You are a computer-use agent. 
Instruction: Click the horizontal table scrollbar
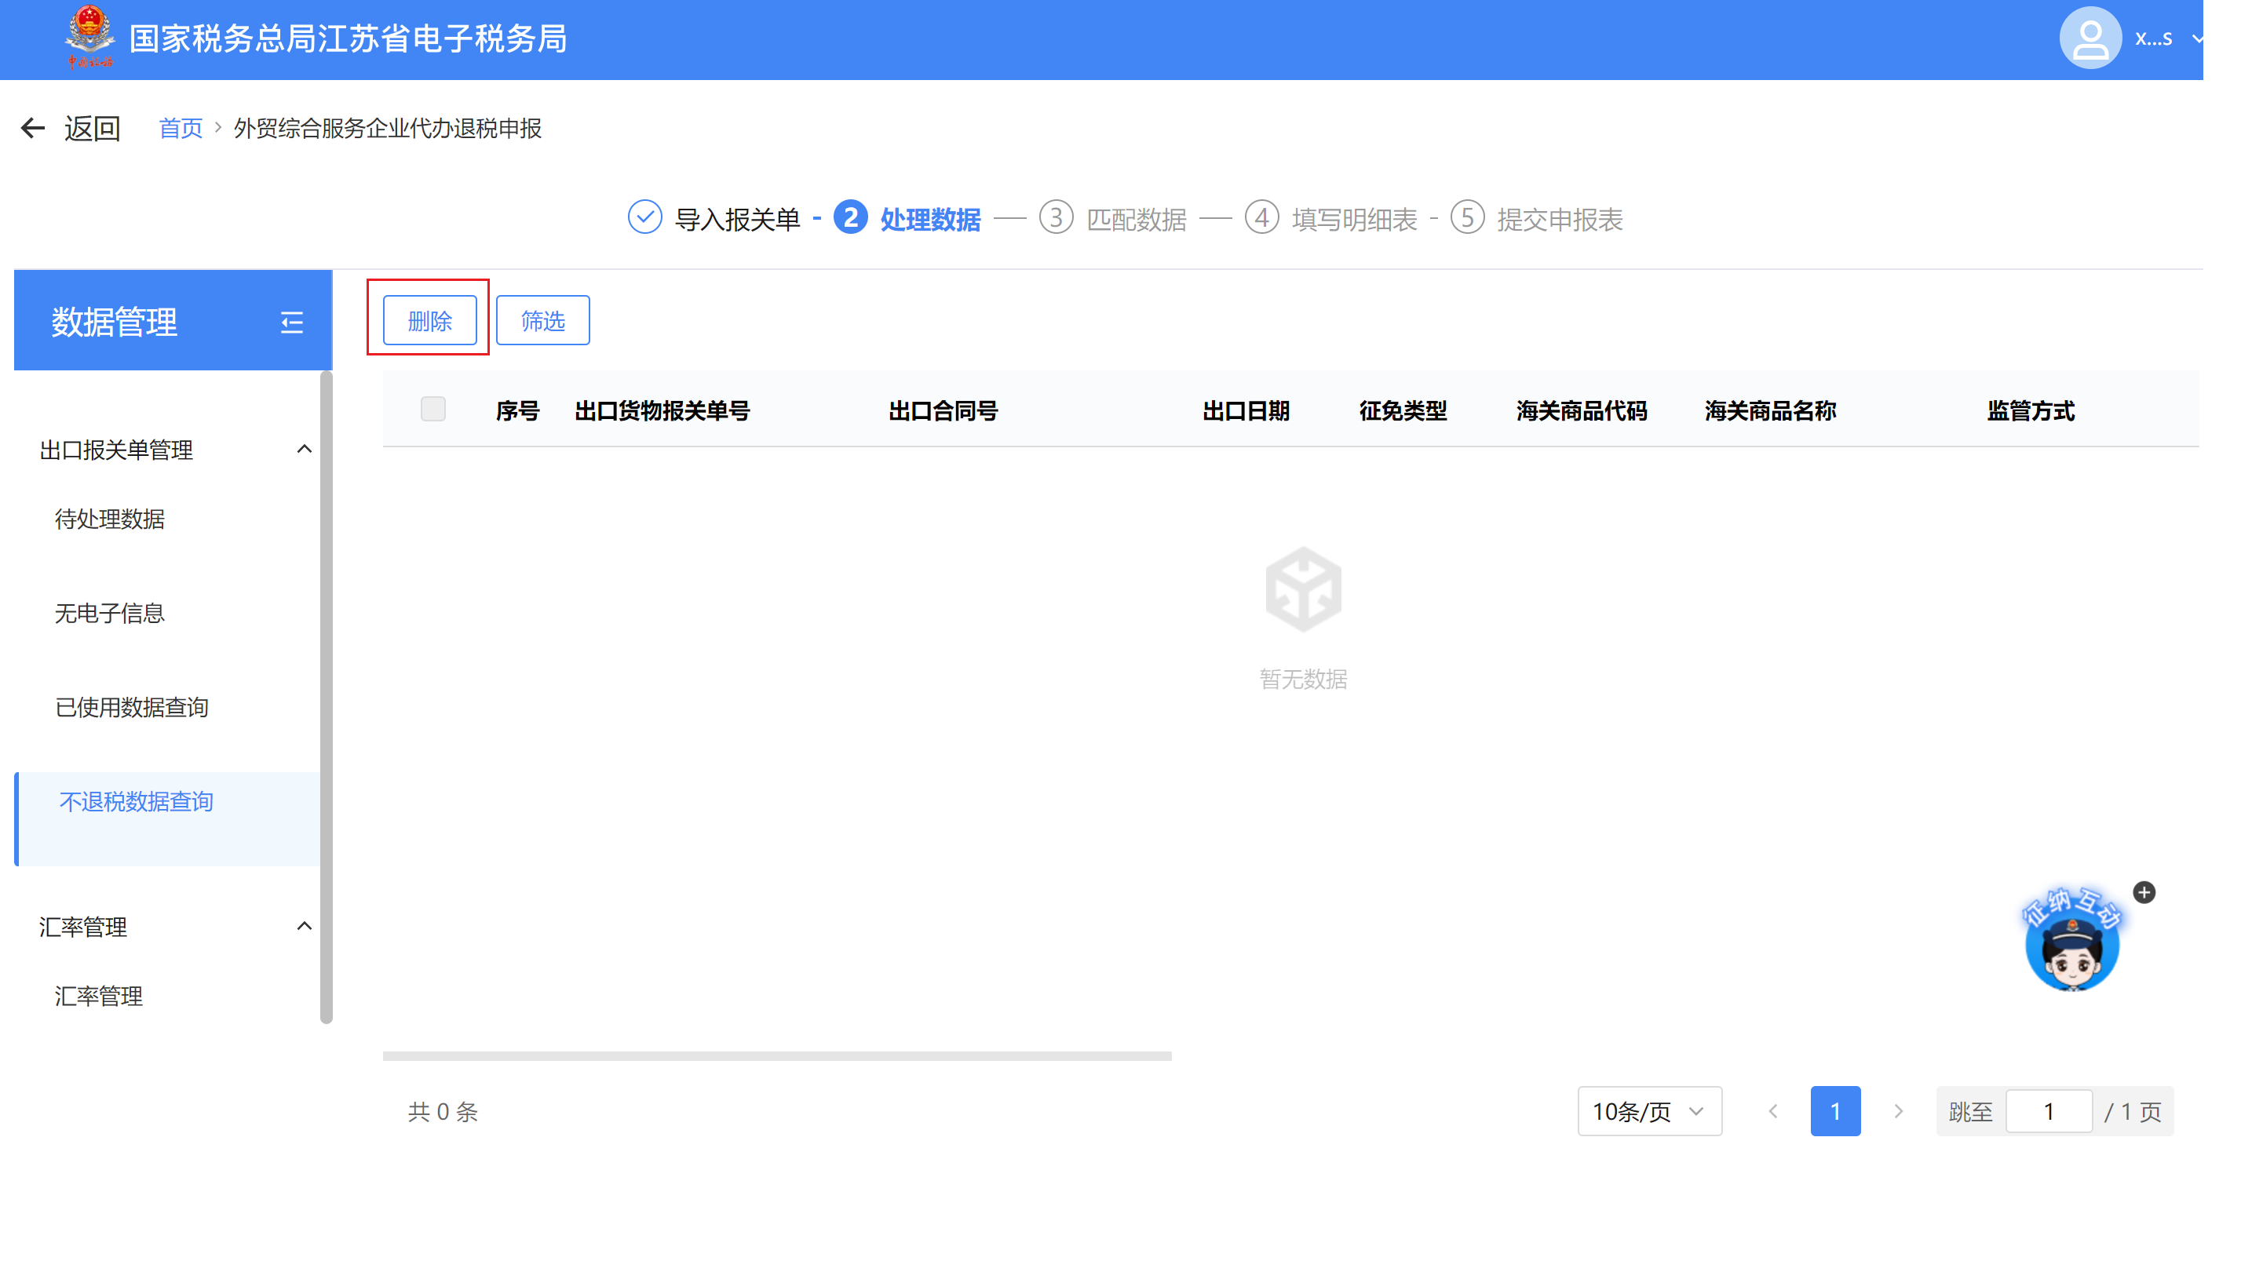click(777, 1056)
